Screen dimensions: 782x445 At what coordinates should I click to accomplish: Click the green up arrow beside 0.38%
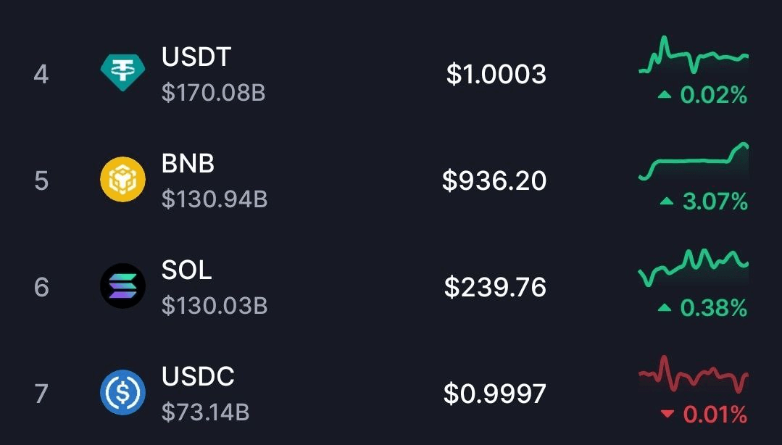pos(665,308)
